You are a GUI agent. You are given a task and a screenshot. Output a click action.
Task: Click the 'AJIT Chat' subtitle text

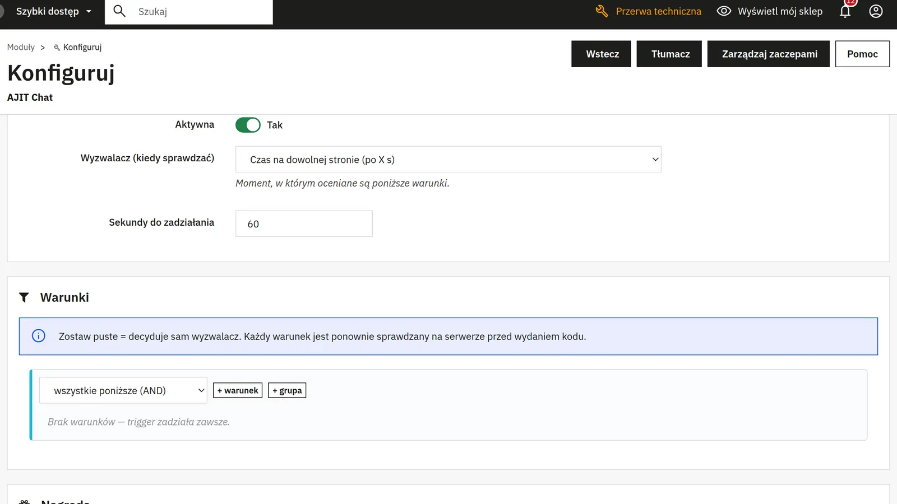coord(30,97)
